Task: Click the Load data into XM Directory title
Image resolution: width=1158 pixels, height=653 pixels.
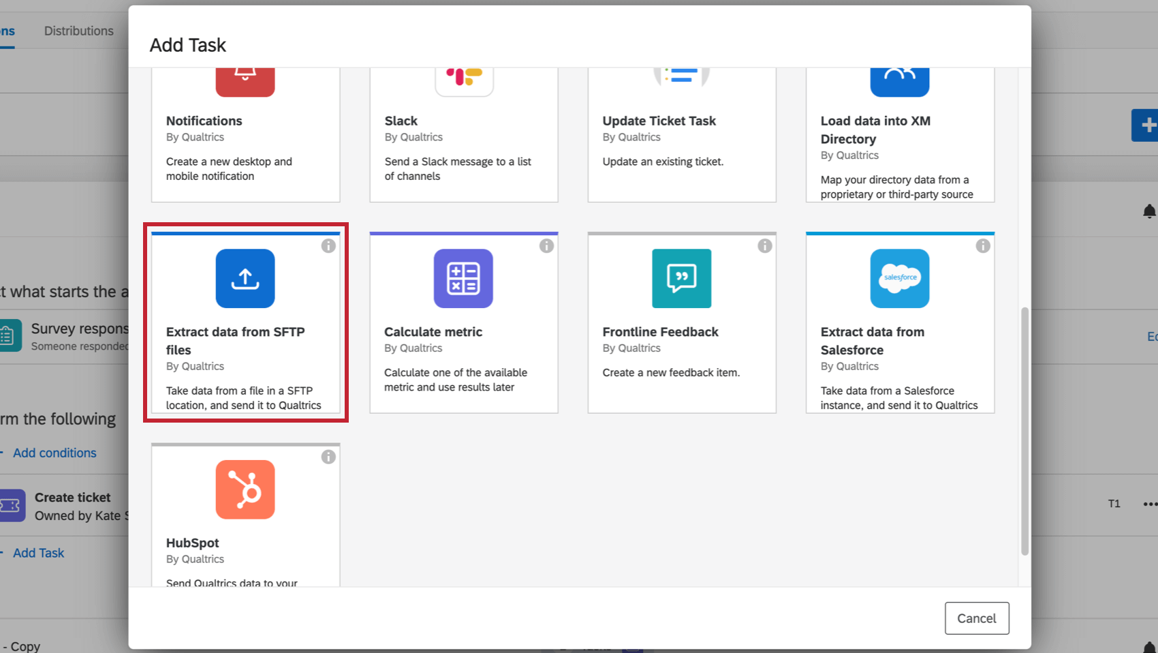Action: (x=875, y=130)
